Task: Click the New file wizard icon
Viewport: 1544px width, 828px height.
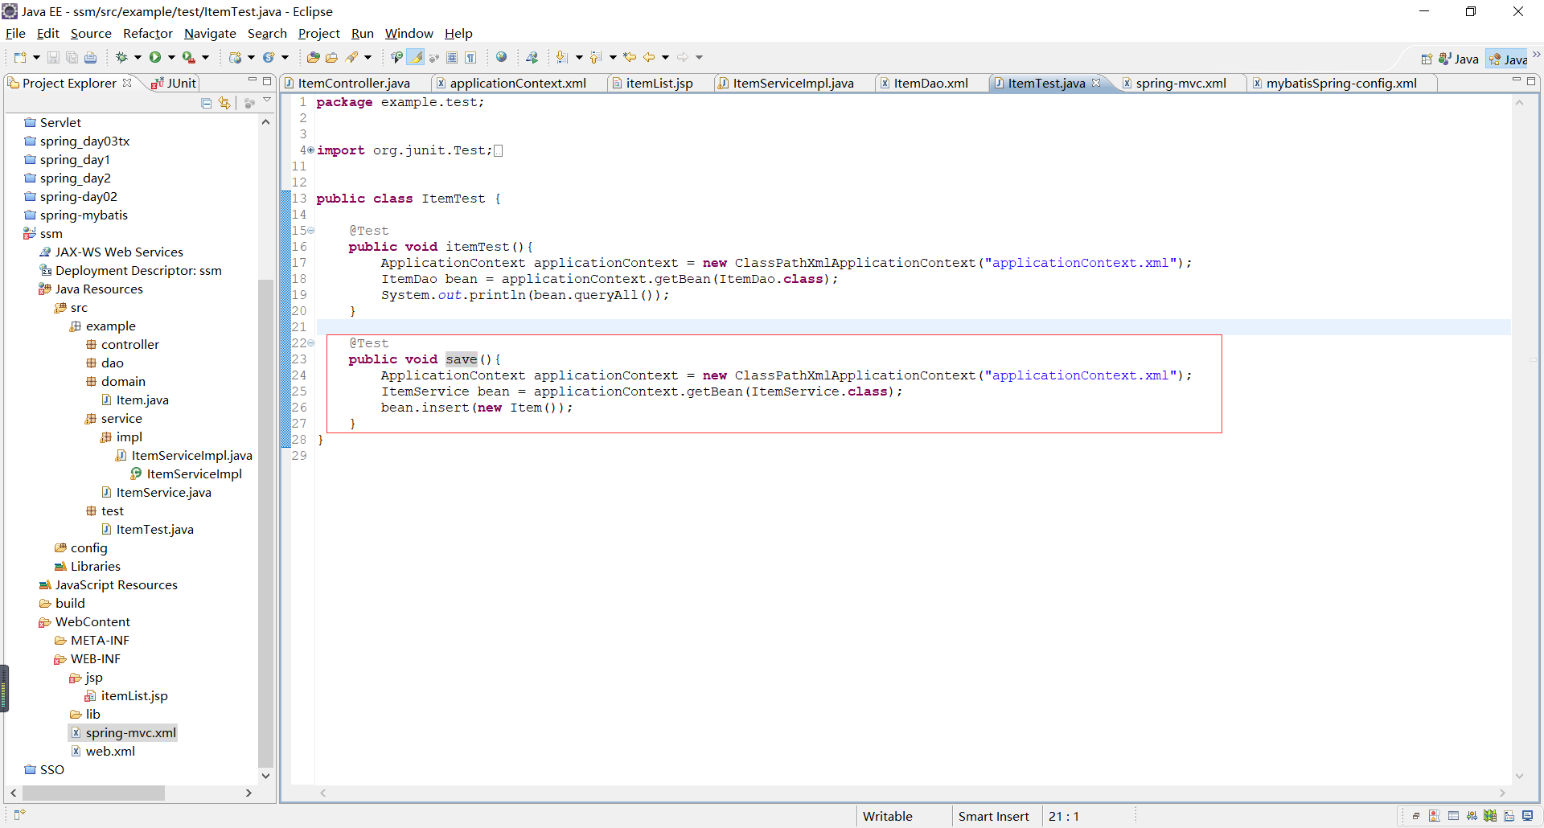Action: click(x=20, y=57)
